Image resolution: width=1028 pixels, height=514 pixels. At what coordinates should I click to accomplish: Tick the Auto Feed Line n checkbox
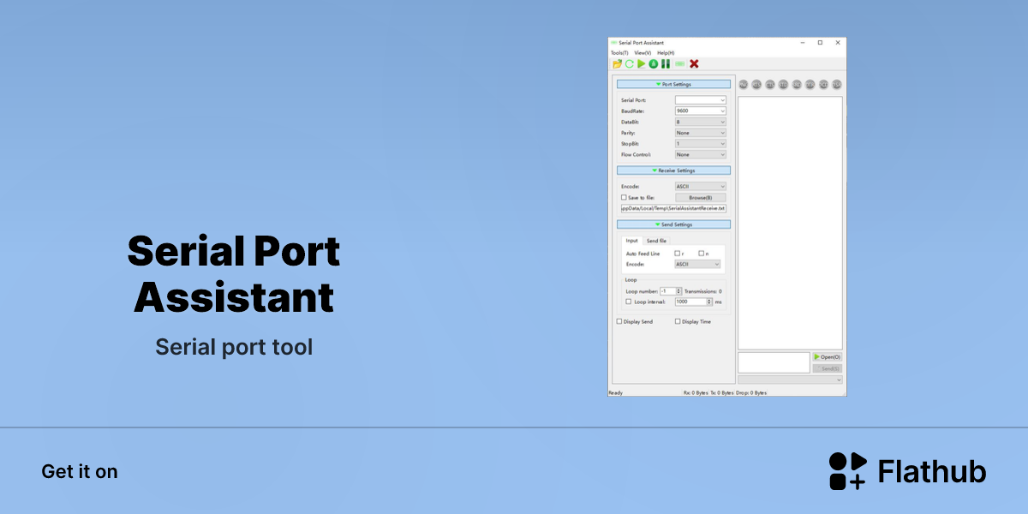coord(701,254)
